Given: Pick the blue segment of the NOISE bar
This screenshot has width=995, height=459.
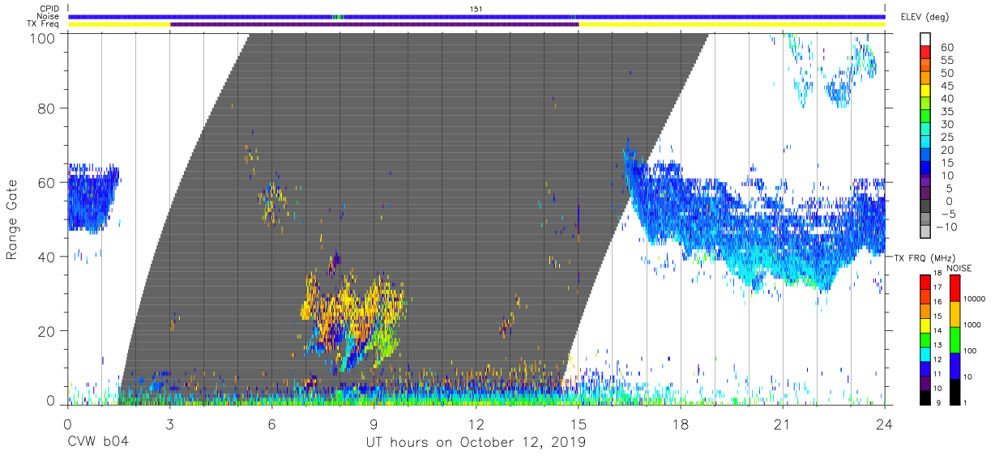Looking at the screenshot, I should click(x=954, y=366).
